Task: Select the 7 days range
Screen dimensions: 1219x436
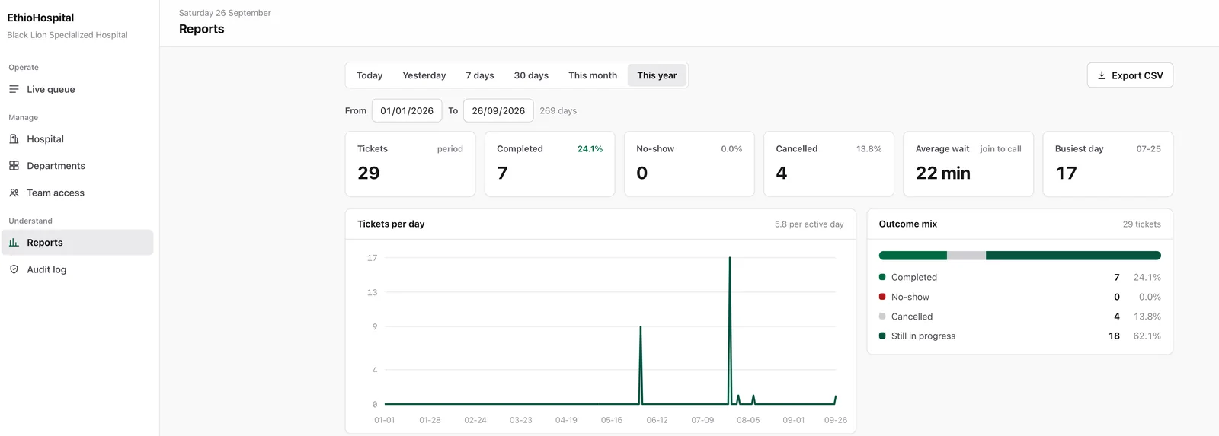Action: pyautogui.click(x=480, y=75)
